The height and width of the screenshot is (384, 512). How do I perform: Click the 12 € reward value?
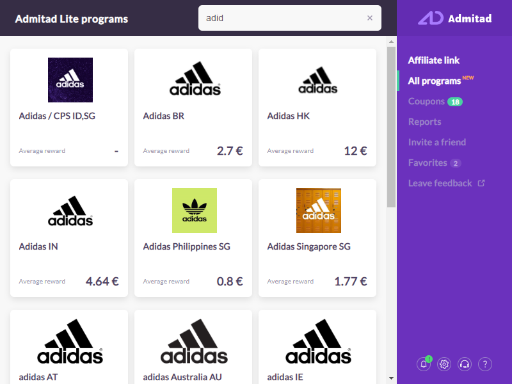(355, 151)
